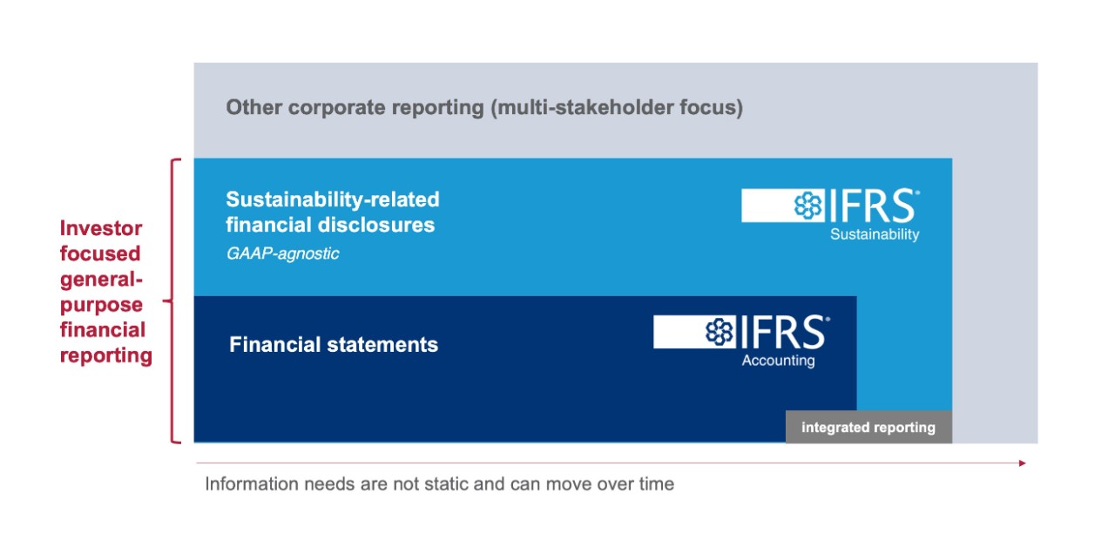Click the hexagon emblem in Sustainability logo
The height and width of the screenshot is (554, 1115).
(808, 206)
